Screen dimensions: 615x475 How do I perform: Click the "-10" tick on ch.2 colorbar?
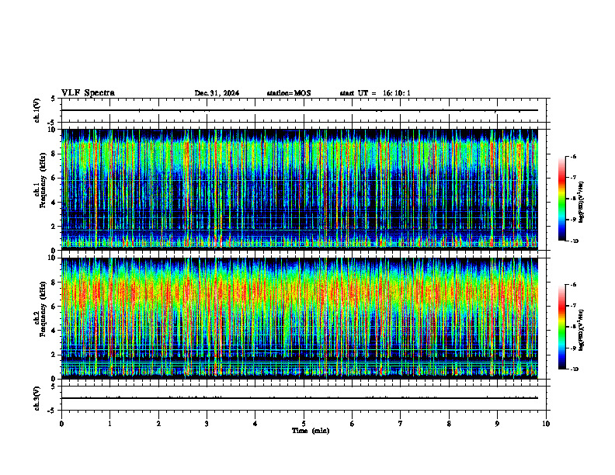(574, 369)
